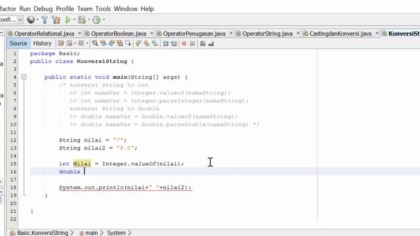
Task: Switch editor to History view
Action: pos(42,43)
